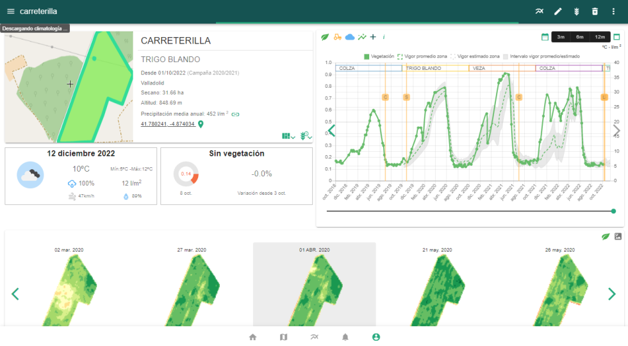Toggle vegetation leaf view in image gallery

[606, 236]
